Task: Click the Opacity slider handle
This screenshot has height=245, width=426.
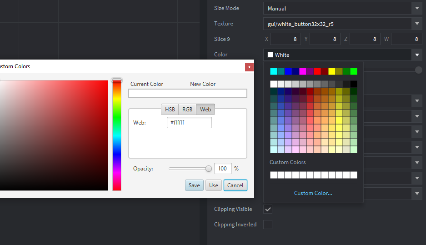Action: tap(208, 169)
